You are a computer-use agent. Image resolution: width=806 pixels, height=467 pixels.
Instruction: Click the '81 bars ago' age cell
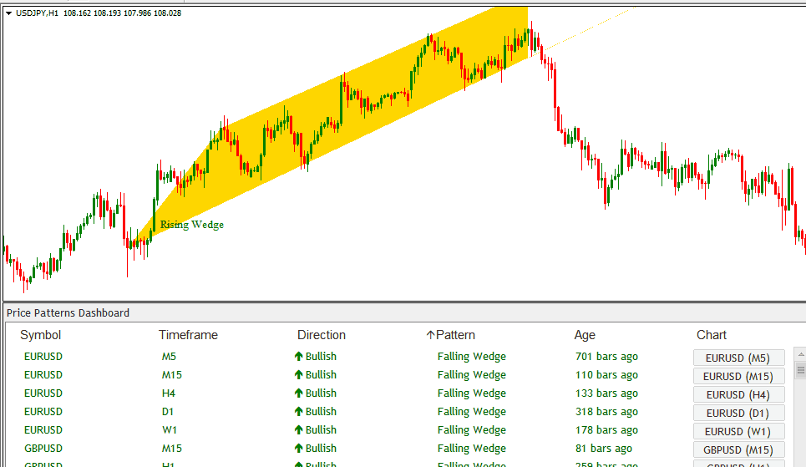click(x=604, y=449)
